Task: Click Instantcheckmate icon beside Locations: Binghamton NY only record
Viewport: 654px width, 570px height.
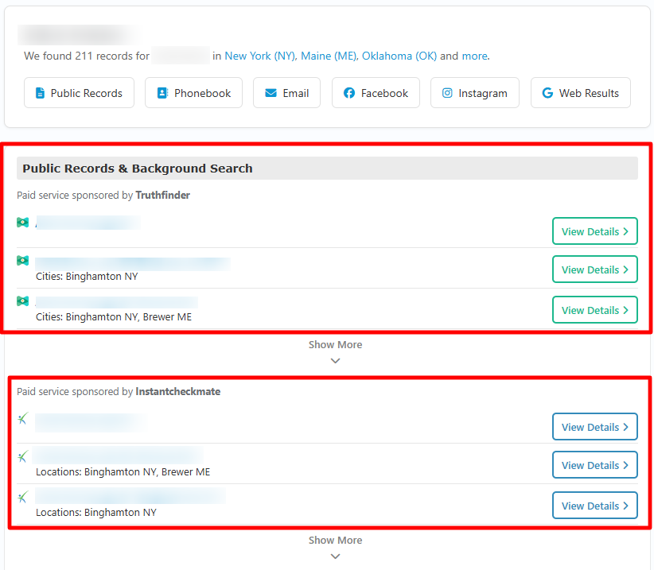Action: click(x=22, y=497)
